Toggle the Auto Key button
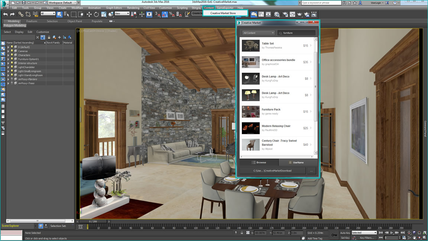The height and width of the screenshot is (241, 428). pos(345,233)
